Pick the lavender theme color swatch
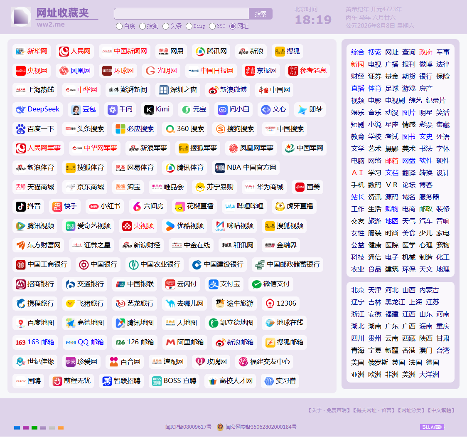This screenshot has width=467, height=437. pos(43,427)
